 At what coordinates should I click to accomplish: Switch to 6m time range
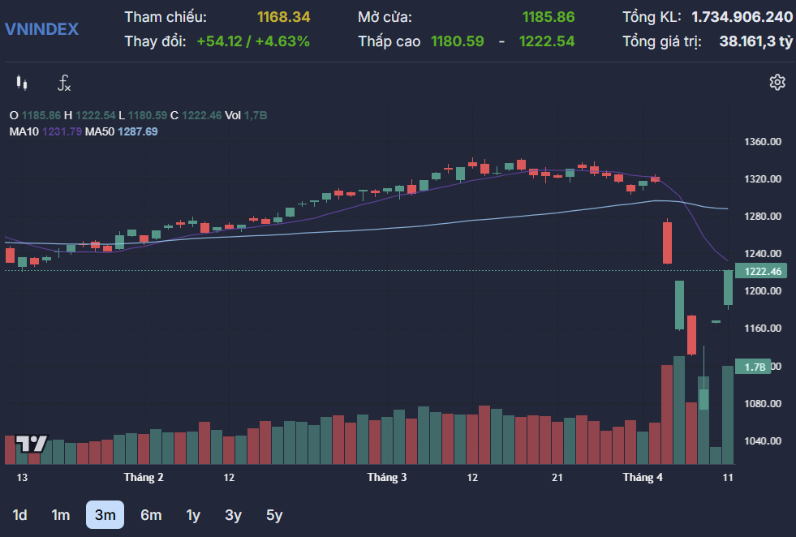point(151,514)
